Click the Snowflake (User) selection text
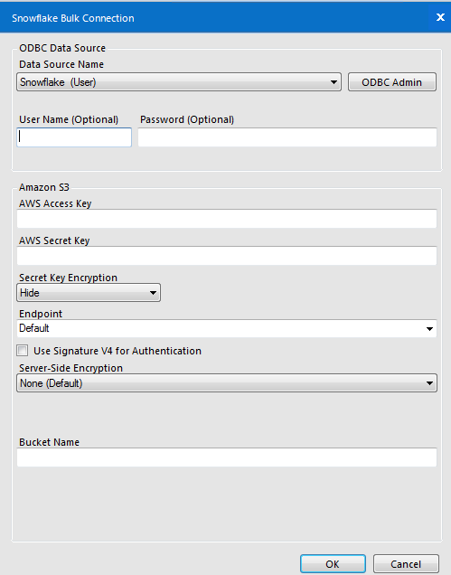 tap(58, 82)
